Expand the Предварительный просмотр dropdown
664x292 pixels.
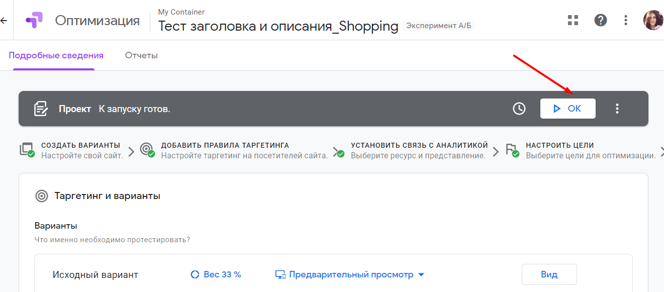[350, 275]
